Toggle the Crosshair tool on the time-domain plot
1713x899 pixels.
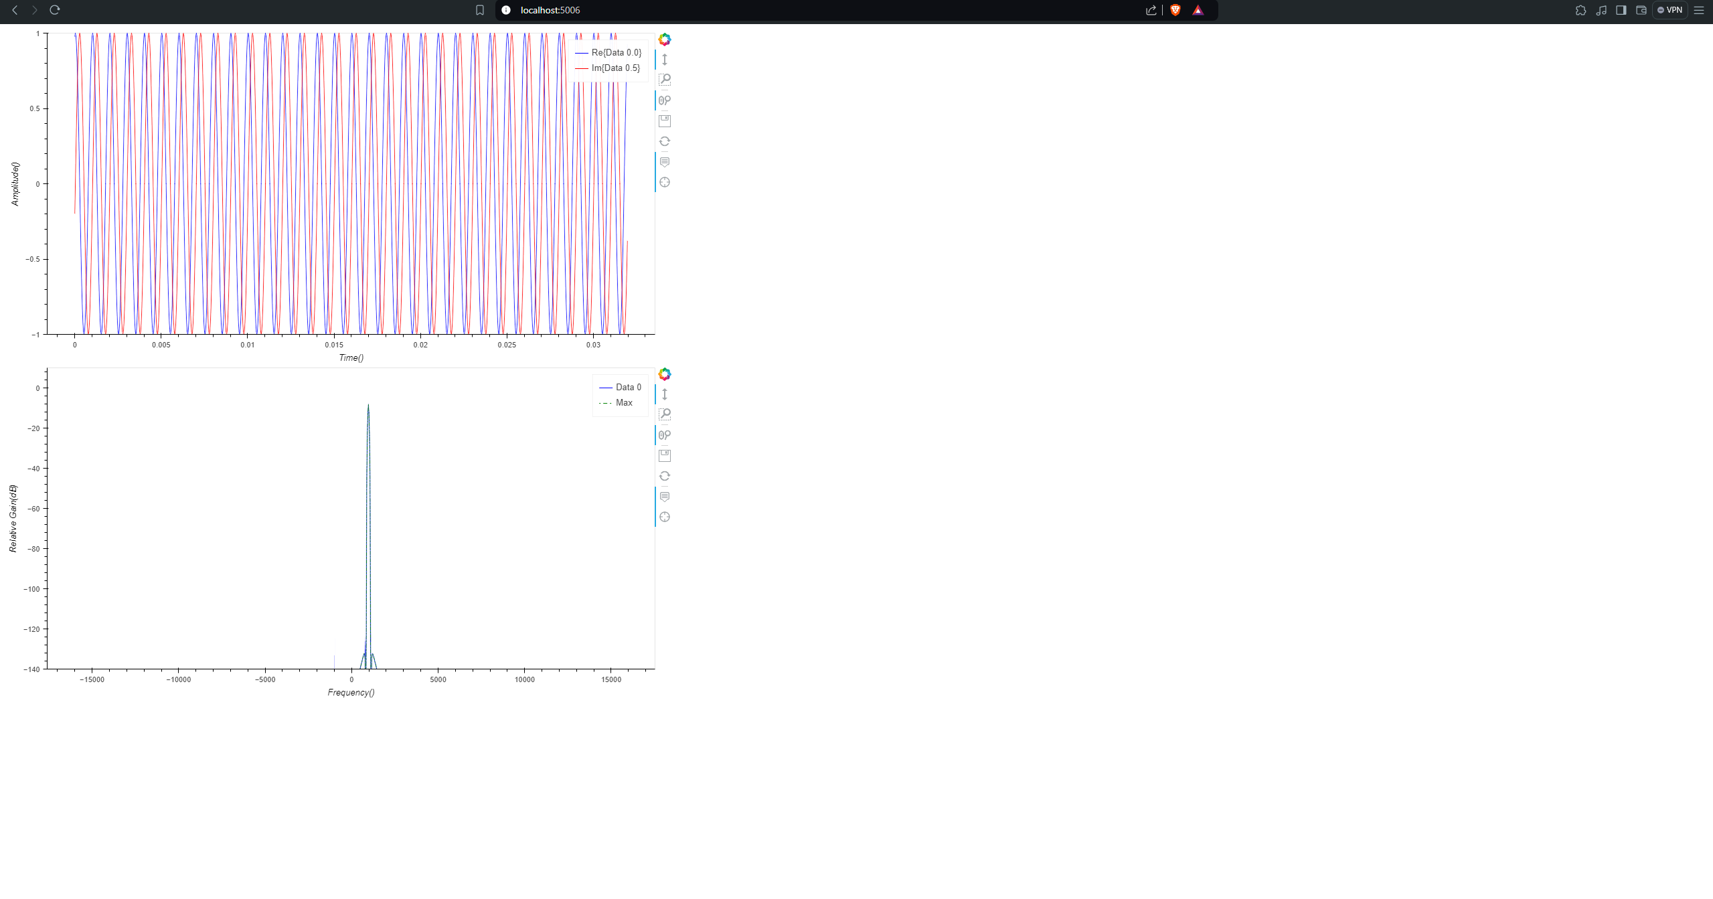pyautogui.click(x=664, y=182)
